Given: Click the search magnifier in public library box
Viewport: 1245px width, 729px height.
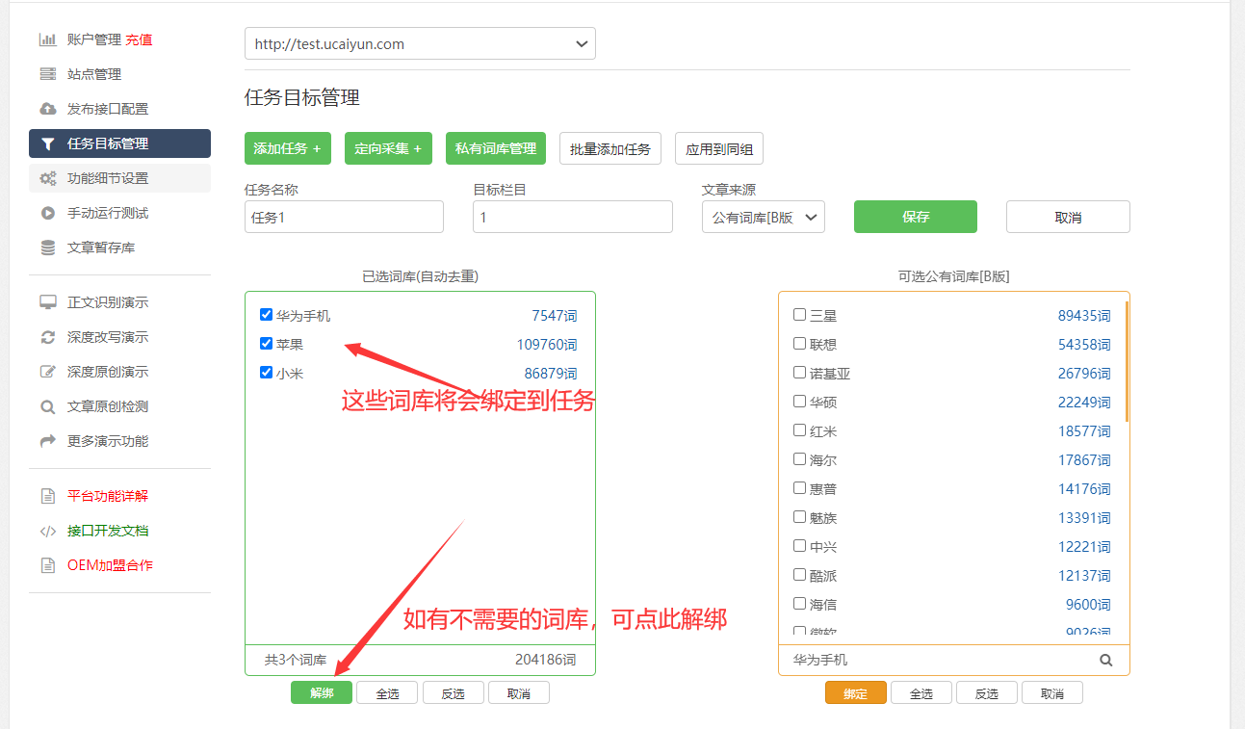Looking at the screenshot, I should pyautogui.click(x=1106, y=661).
